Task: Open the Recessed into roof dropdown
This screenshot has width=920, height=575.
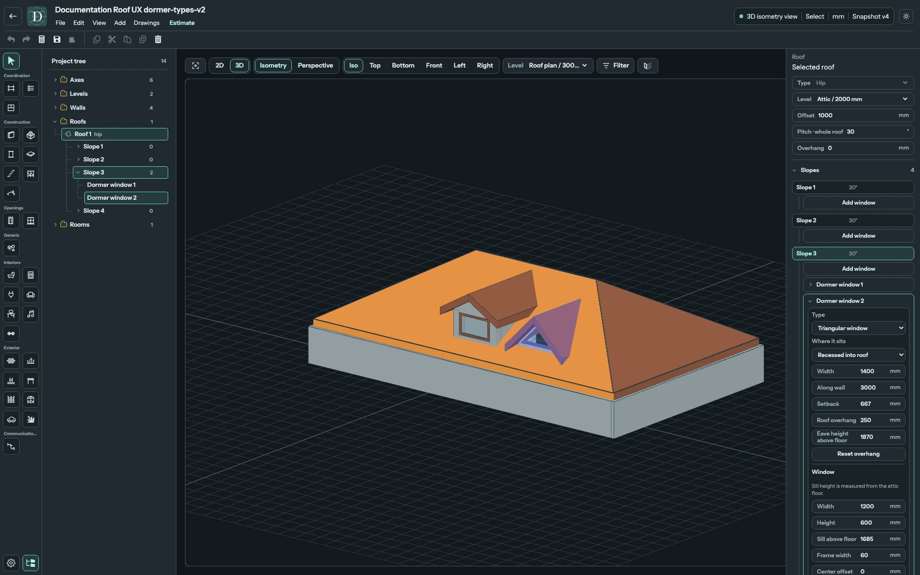Action: (x=858, y=355)
